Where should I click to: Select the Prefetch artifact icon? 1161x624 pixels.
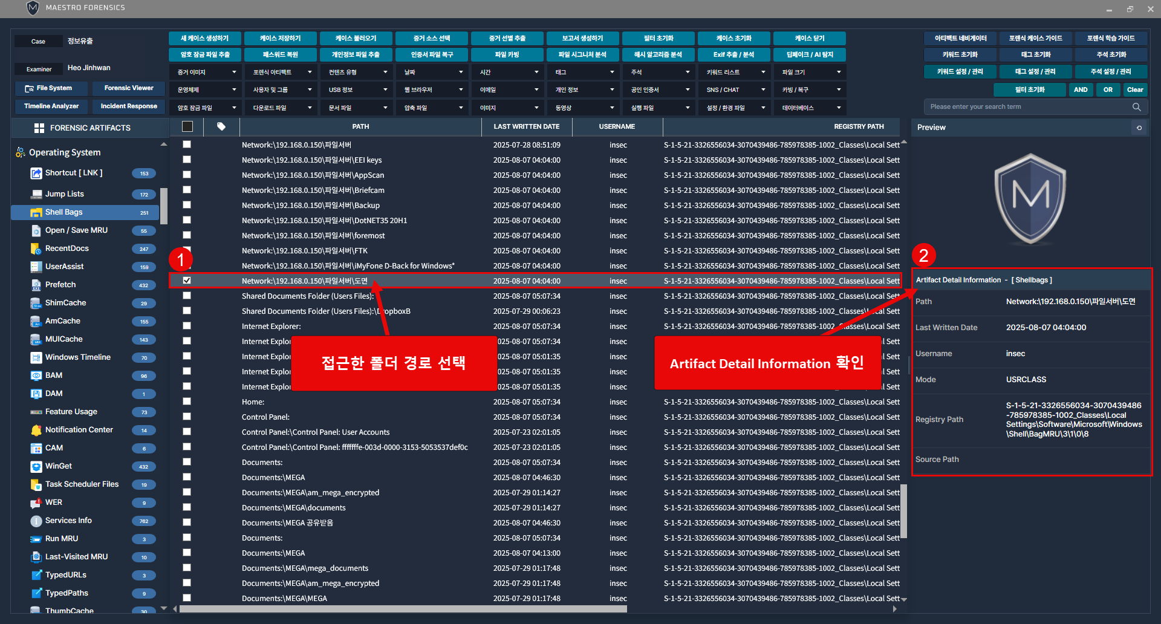click(x=36, y=285)
